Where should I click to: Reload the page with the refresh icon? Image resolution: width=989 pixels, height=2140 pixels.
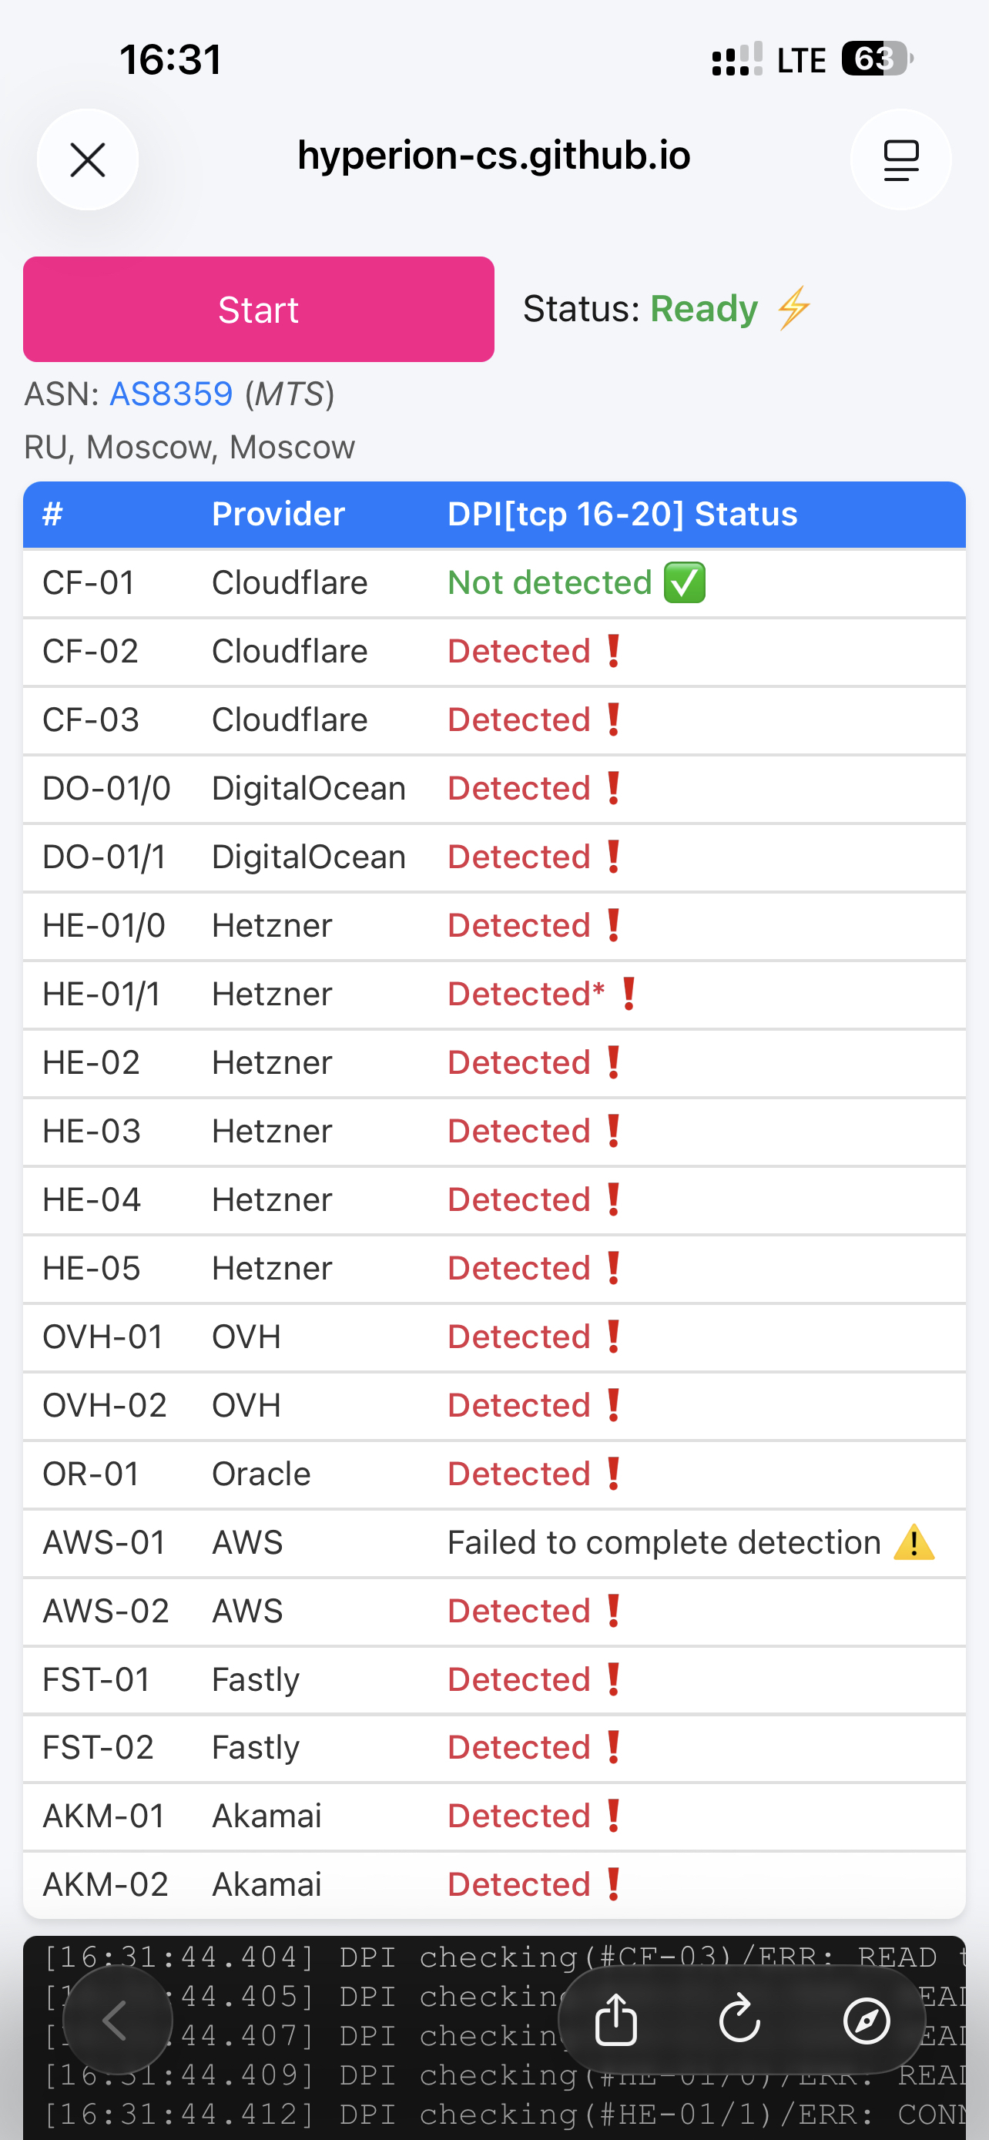740,2021
